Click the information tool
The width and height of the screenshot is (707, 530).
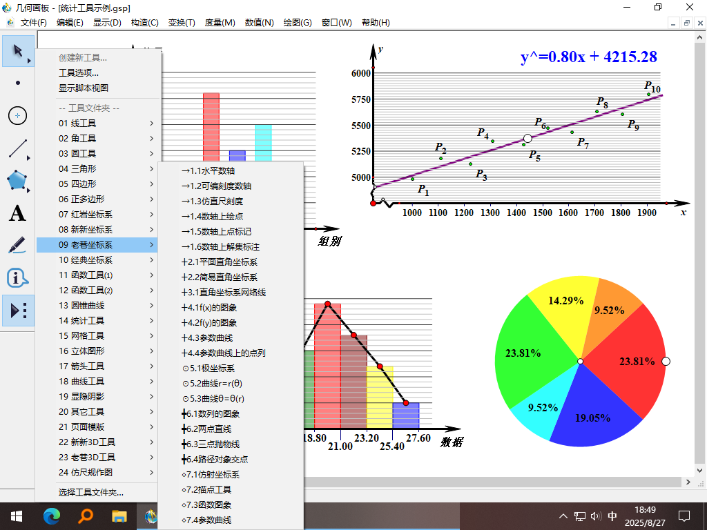coord(17,278)
